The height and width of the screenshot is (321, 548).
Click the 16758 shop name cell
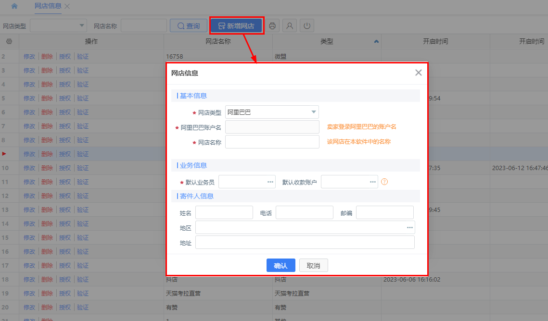click(x=218, y=56)
